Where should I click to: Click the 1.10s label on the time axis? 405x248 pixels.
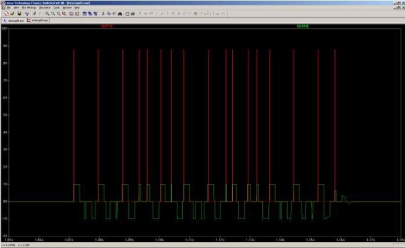tap(159, 240)
